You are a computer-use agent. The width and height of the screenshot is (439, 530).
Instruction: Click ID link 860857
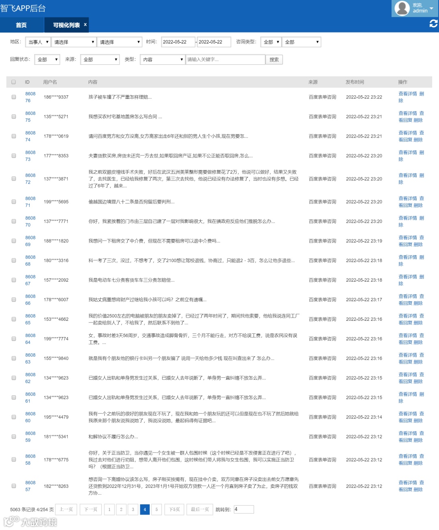30,486
